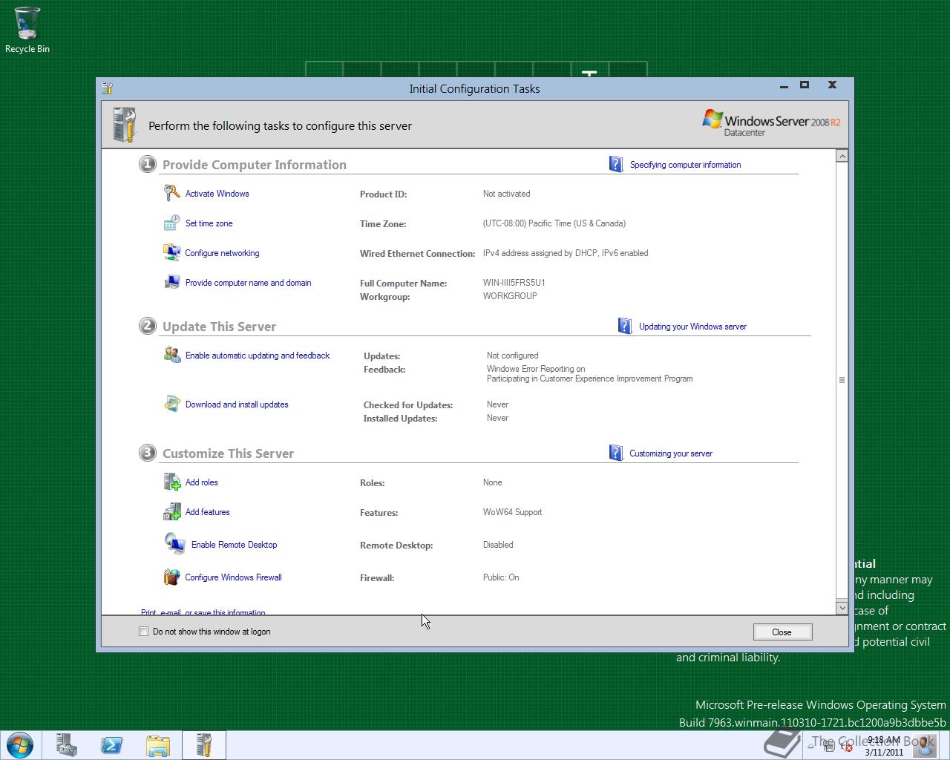950x760 pixels.
Task: Click the Activate Windows key icon
Action: click(x=172, y=193)
